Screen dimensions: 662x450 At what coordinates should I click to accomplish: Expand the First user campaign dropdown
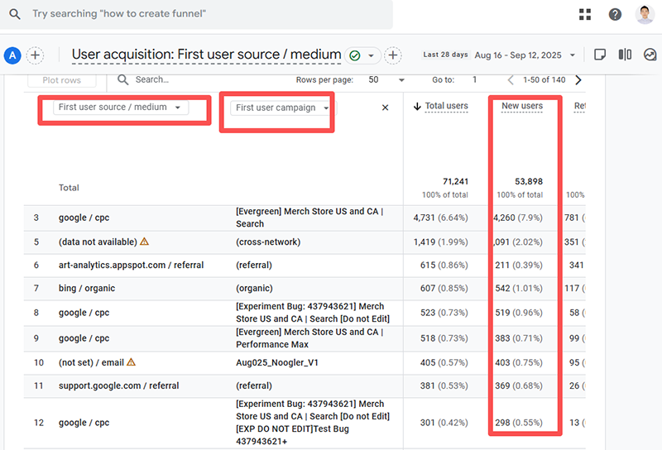pyautogui.click(x=282, y=108)
